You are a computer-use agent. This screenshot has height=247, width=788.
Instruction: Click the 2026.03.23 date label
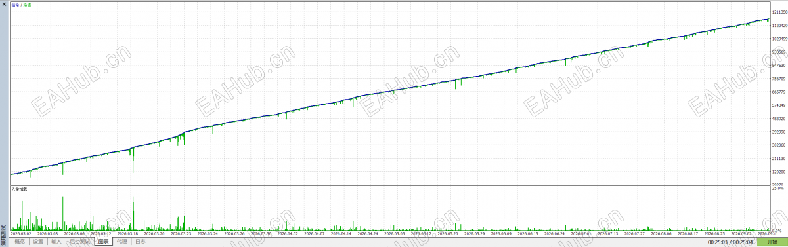[181, 233]
